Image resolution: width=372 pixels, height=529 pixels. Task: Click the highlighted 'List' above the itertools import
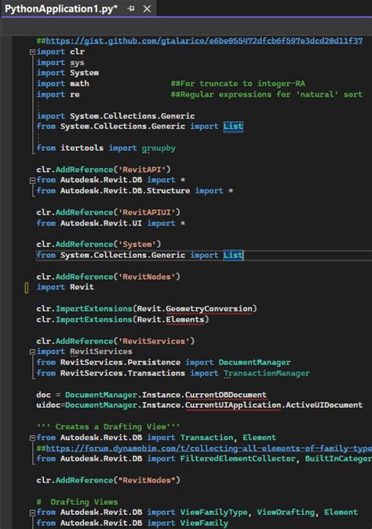click(233, 127)
